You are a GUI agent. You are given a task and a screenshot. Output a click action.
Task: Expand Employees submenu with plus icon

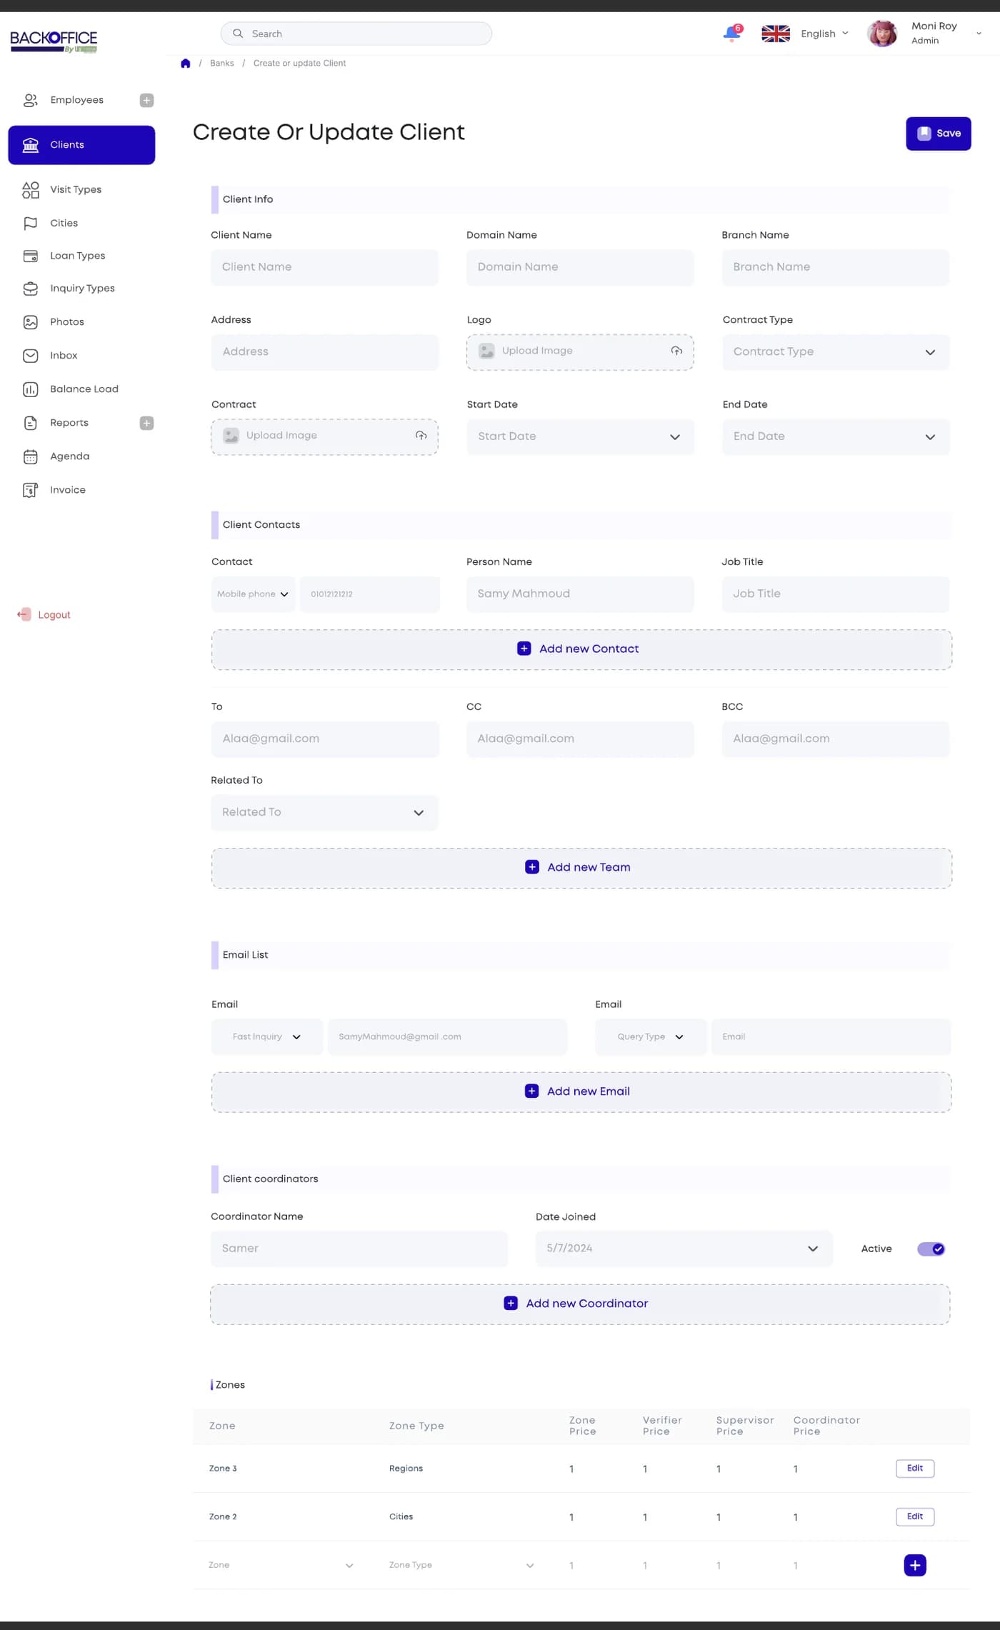tap(146, 100)
